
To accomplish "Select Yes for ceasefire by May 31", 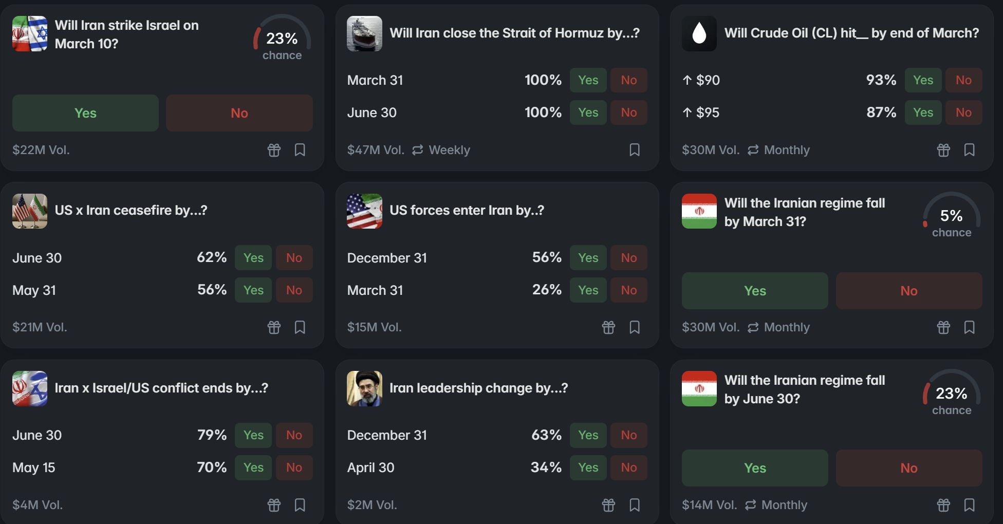I will click(x=253, y=290).
